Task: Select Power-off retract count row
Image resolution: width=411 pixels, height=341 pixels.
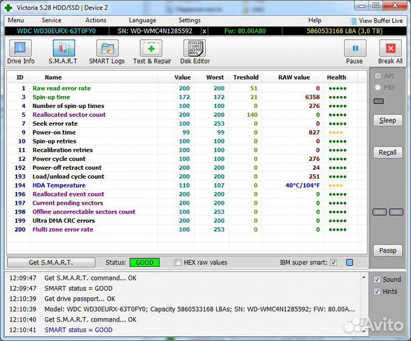Action: (187, 168)
